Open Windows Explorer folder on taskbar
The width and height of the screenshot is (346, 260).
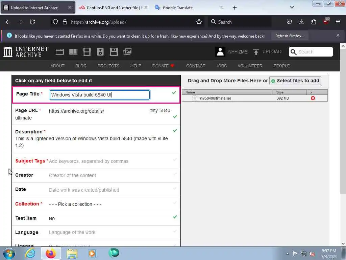72,254
